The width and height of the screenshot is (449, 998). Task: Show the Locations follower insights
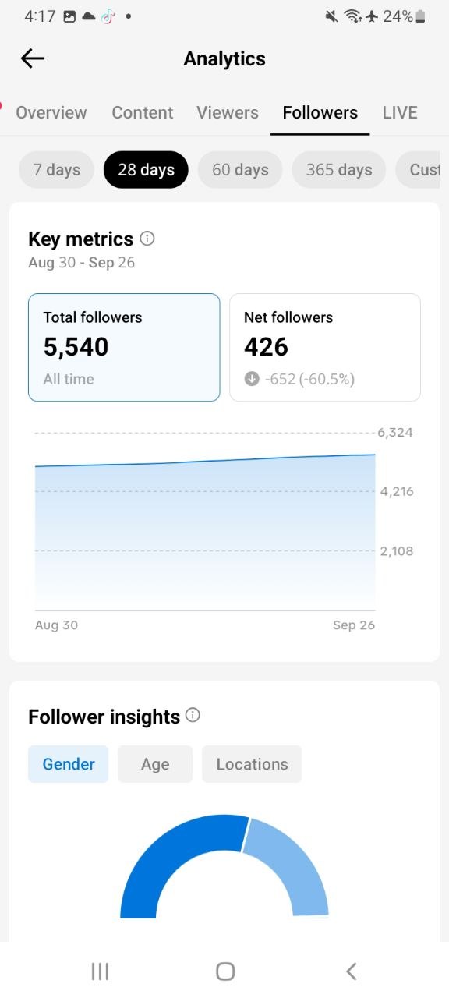(252, 764)
